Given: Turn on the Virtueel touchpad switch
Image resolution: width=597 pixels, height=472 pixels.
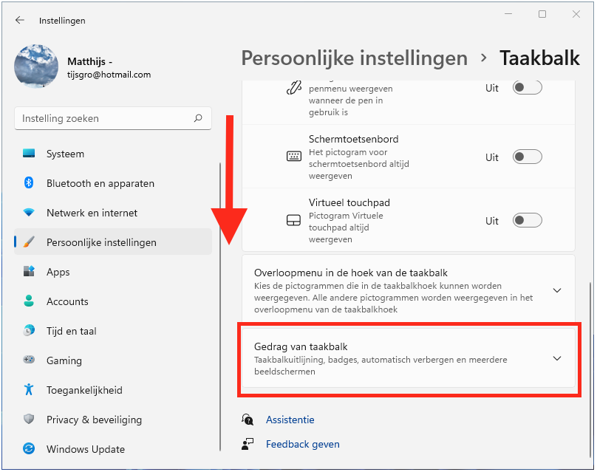Looking at the screenshot, I should (x=528, y=221).
